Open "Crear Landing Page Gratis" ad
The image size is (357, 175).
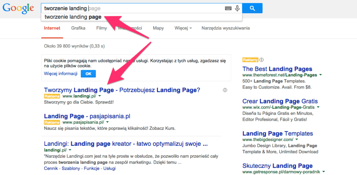(x=280, y=101)
